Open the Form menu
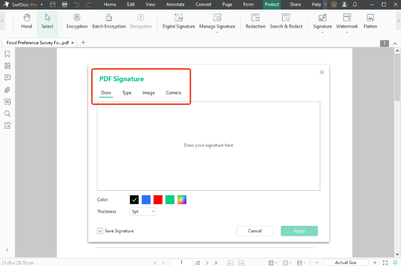401x266 pixels. tap(248, 5)
